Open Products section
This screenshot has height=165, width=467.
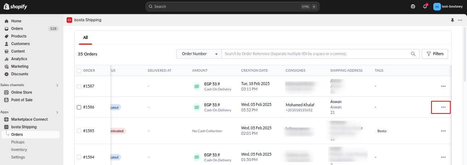[18, 36]
